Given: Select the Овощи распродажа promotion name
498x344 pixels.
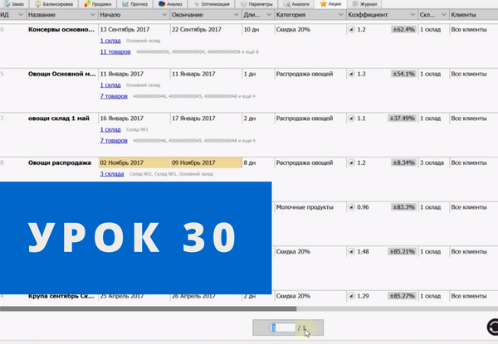Looking at the screenshot, I should point(60,162).
